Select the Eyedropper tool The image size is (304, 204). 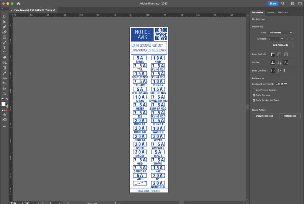point(5,73)
